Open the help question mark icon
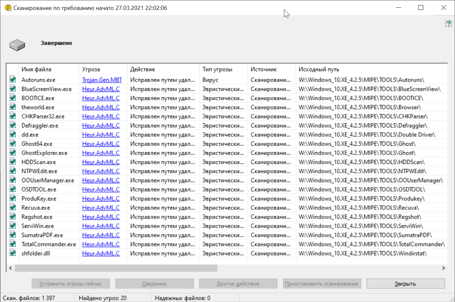The width and height of the screenshot is (455, 302). click(x=449, y=23)
